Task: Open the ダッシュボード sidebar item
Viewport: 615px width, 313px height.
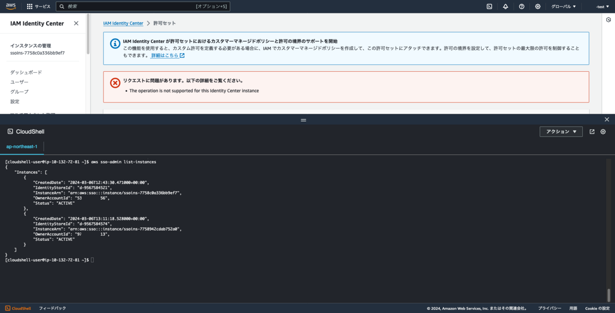Action: pyautogui.click(x=26, y=72)
